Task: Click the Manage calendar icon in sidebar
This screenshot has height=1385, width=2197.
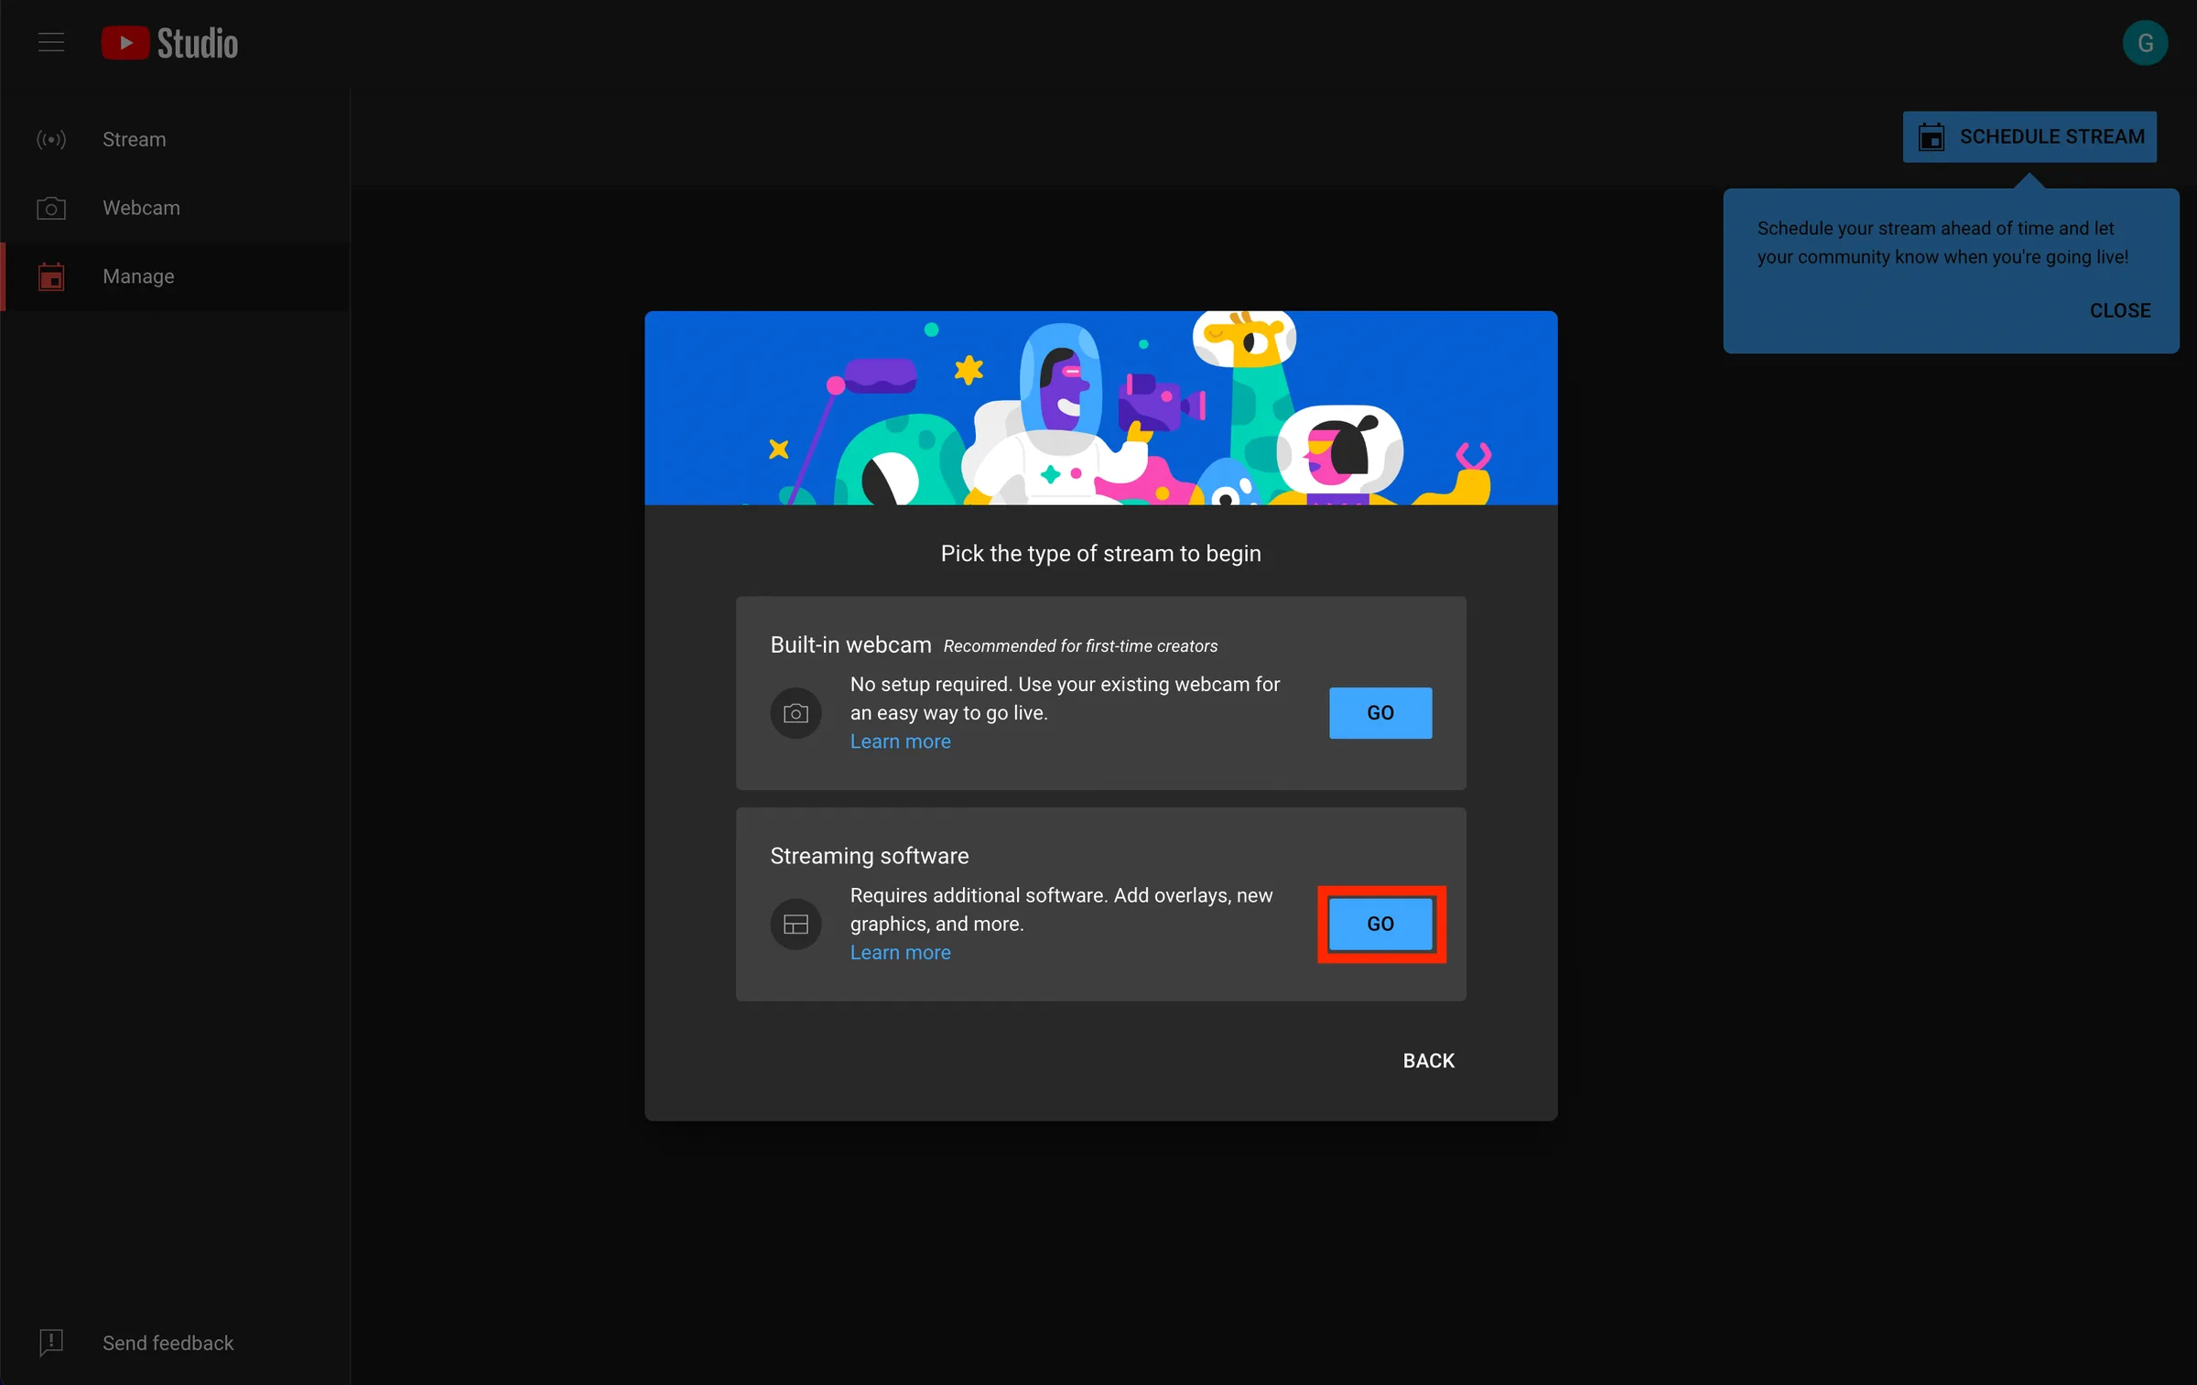Action: coord(51,276)
